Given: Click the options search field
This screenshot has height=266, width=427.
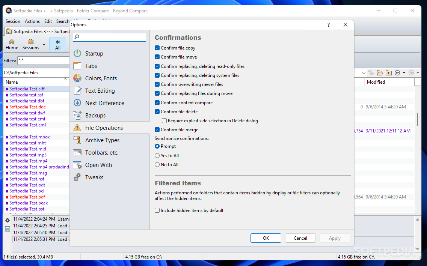Looking at the screenshot, I should pyautogui.click(x=110, y=37).
